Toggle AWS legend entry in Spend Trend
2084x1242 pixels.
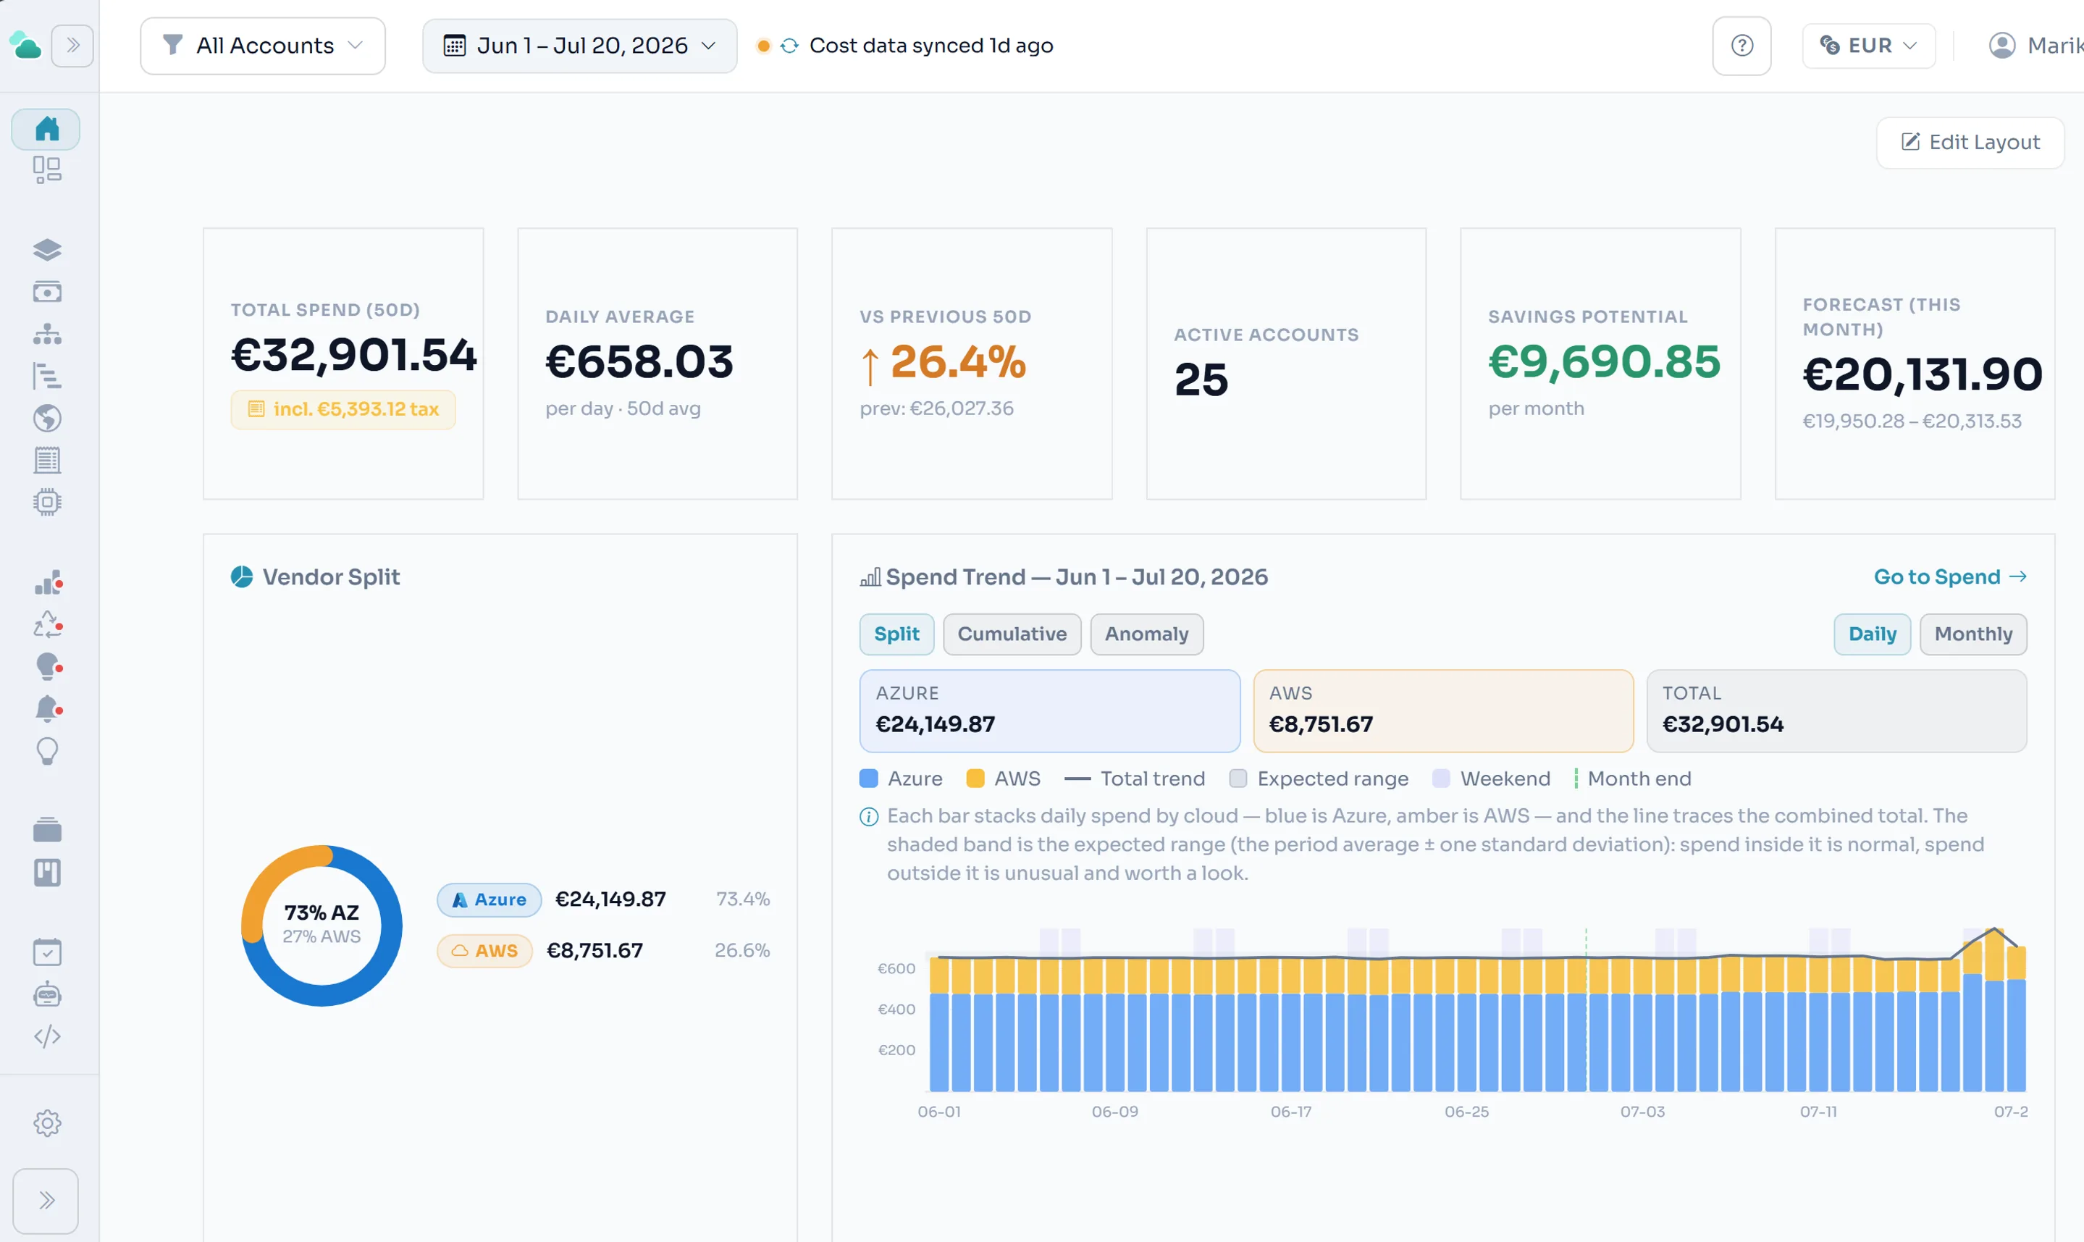(x=1003, y=779)
